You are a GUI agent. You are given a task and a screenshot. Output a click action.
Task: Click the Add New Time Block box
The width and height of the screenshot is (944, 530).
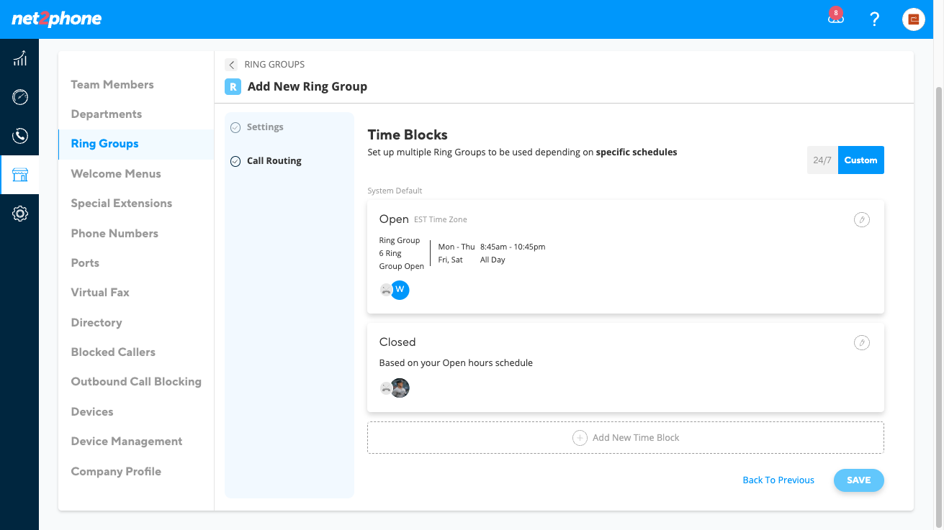point(625,437)
